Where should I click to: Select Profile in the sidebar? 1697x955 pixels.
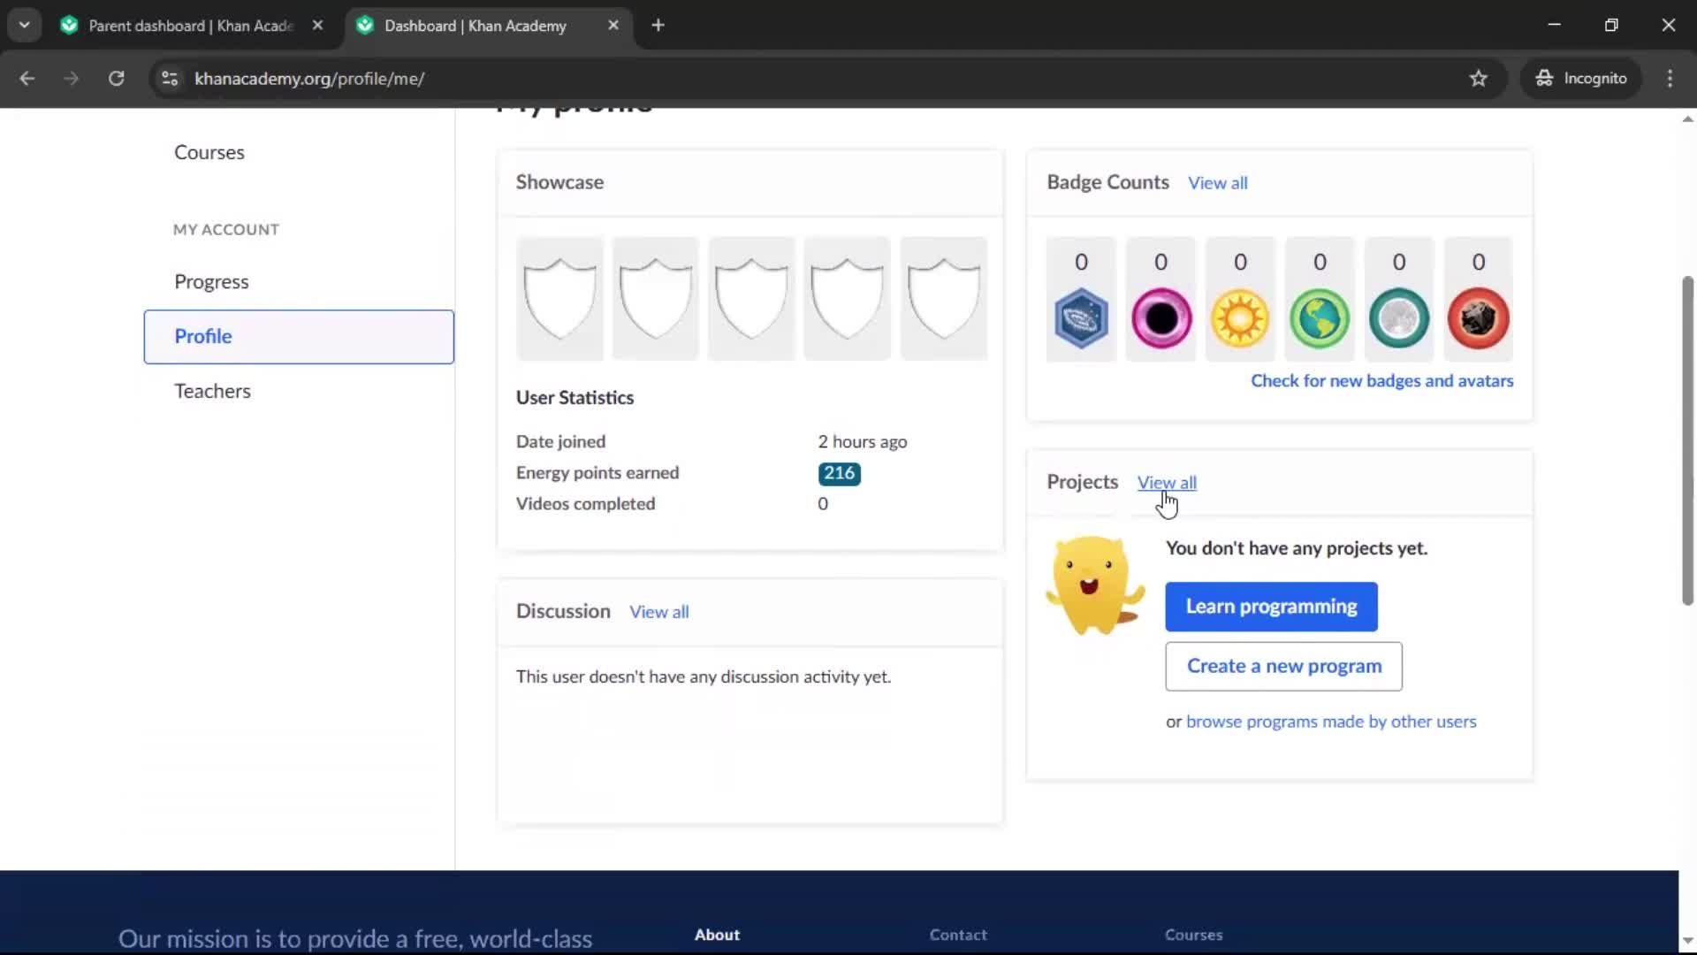299,337
